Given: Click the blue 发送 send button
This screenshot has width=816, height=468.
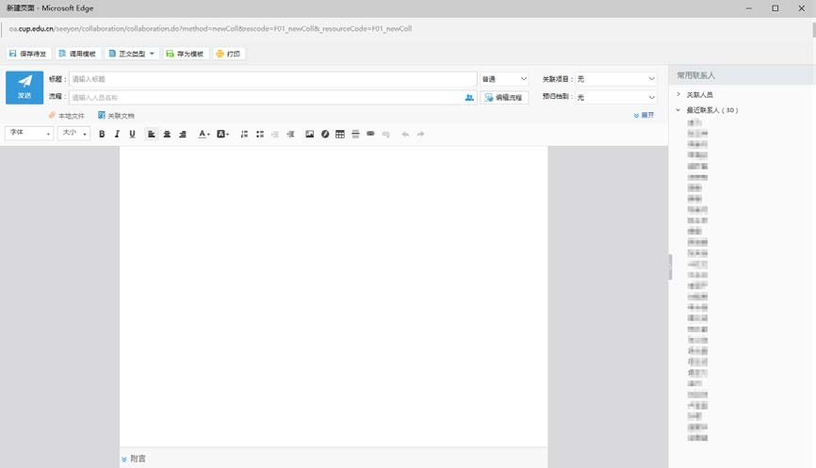Looking at the screenshot, I should pyautogui.click(x=24, y=88).
